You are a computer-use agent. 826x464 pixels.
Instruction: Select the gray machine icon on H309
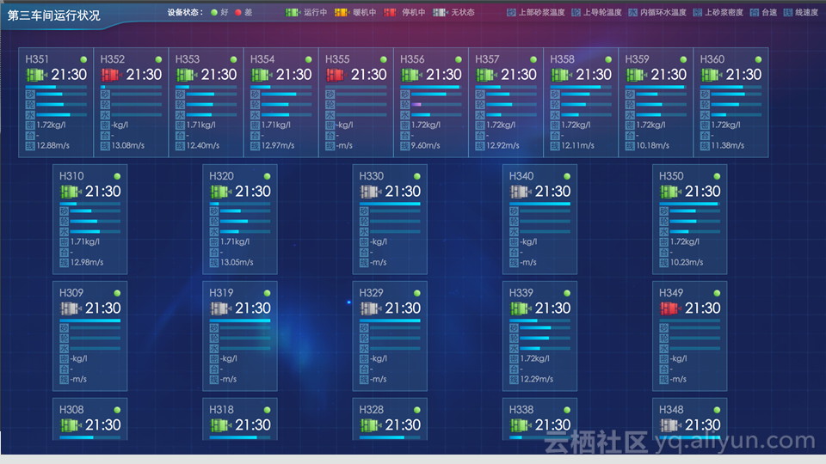point(70,308)
